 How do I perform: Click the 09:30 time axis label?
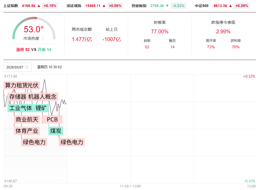click(x=8, y=186)
